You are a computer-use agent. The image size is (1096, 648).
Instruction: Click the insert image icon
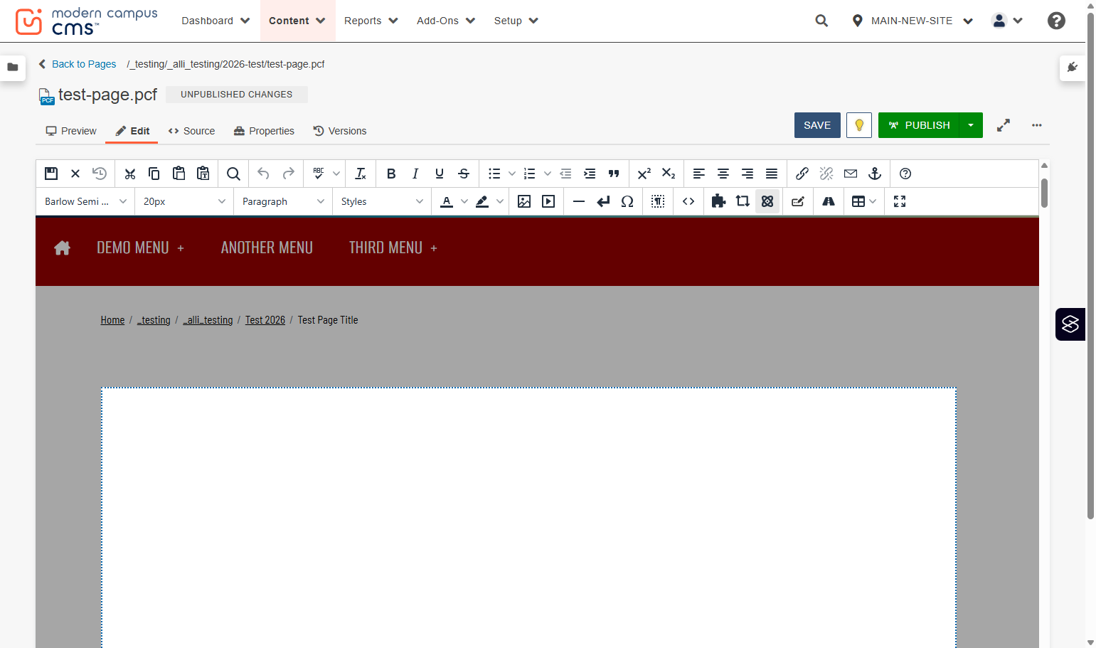point(524,201)
